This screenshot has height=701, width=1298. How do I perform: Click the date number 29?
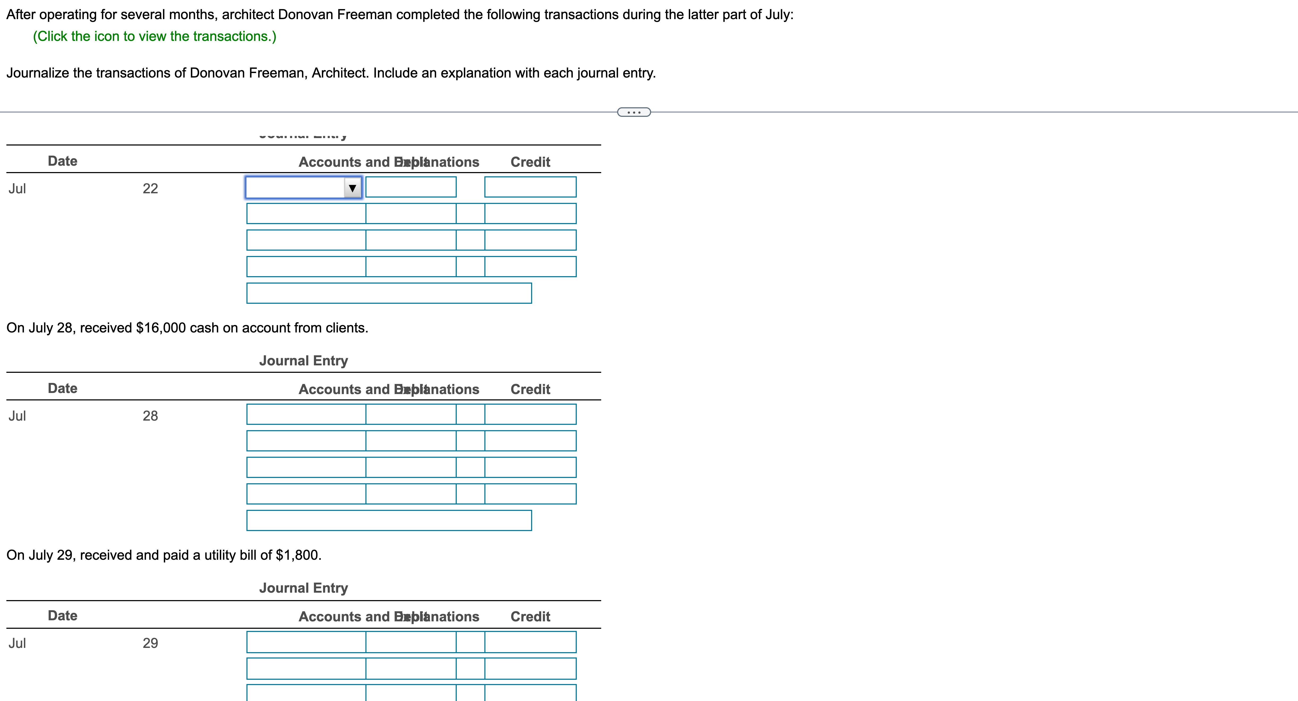[x=150, y=643]
